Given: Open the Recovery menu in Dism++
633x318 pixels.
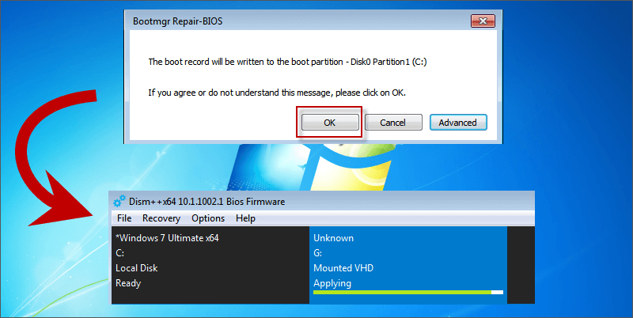Looking at the screenshot, I should click(x=161, y=218).
